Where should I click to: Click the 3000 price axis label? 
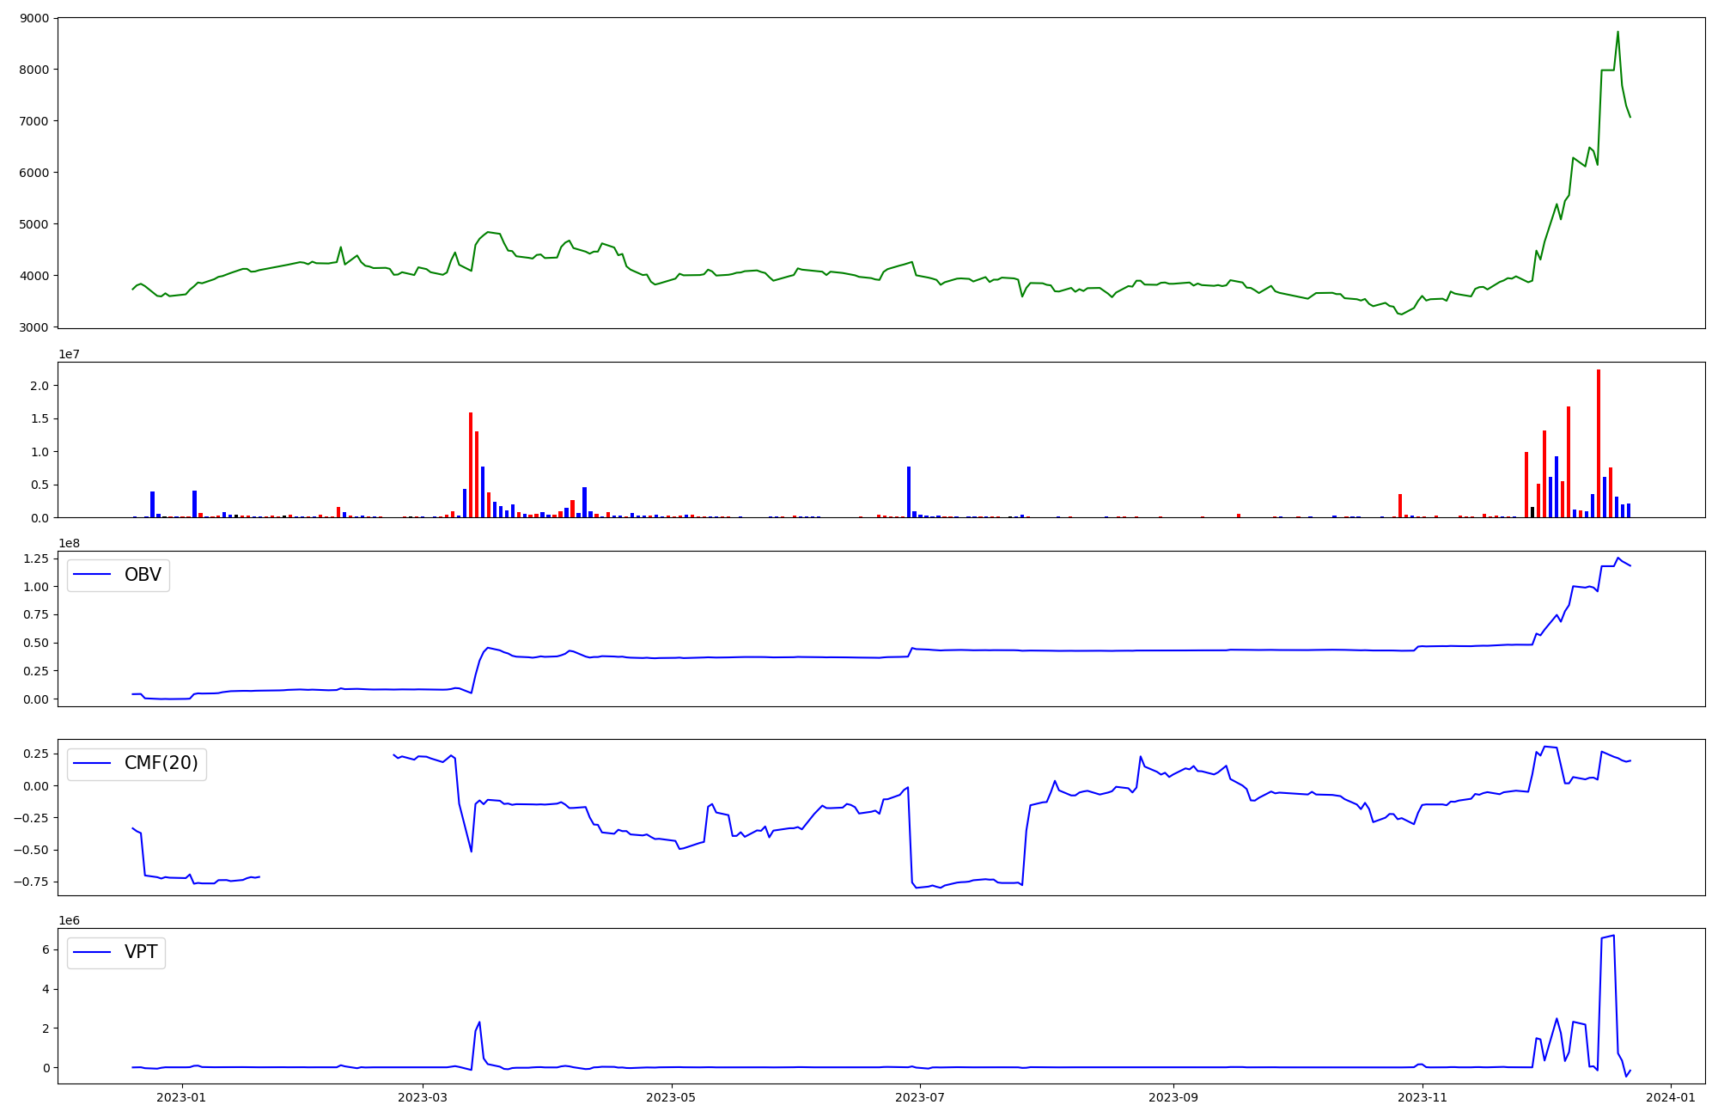pyautogui.click(x=34, y=327)
